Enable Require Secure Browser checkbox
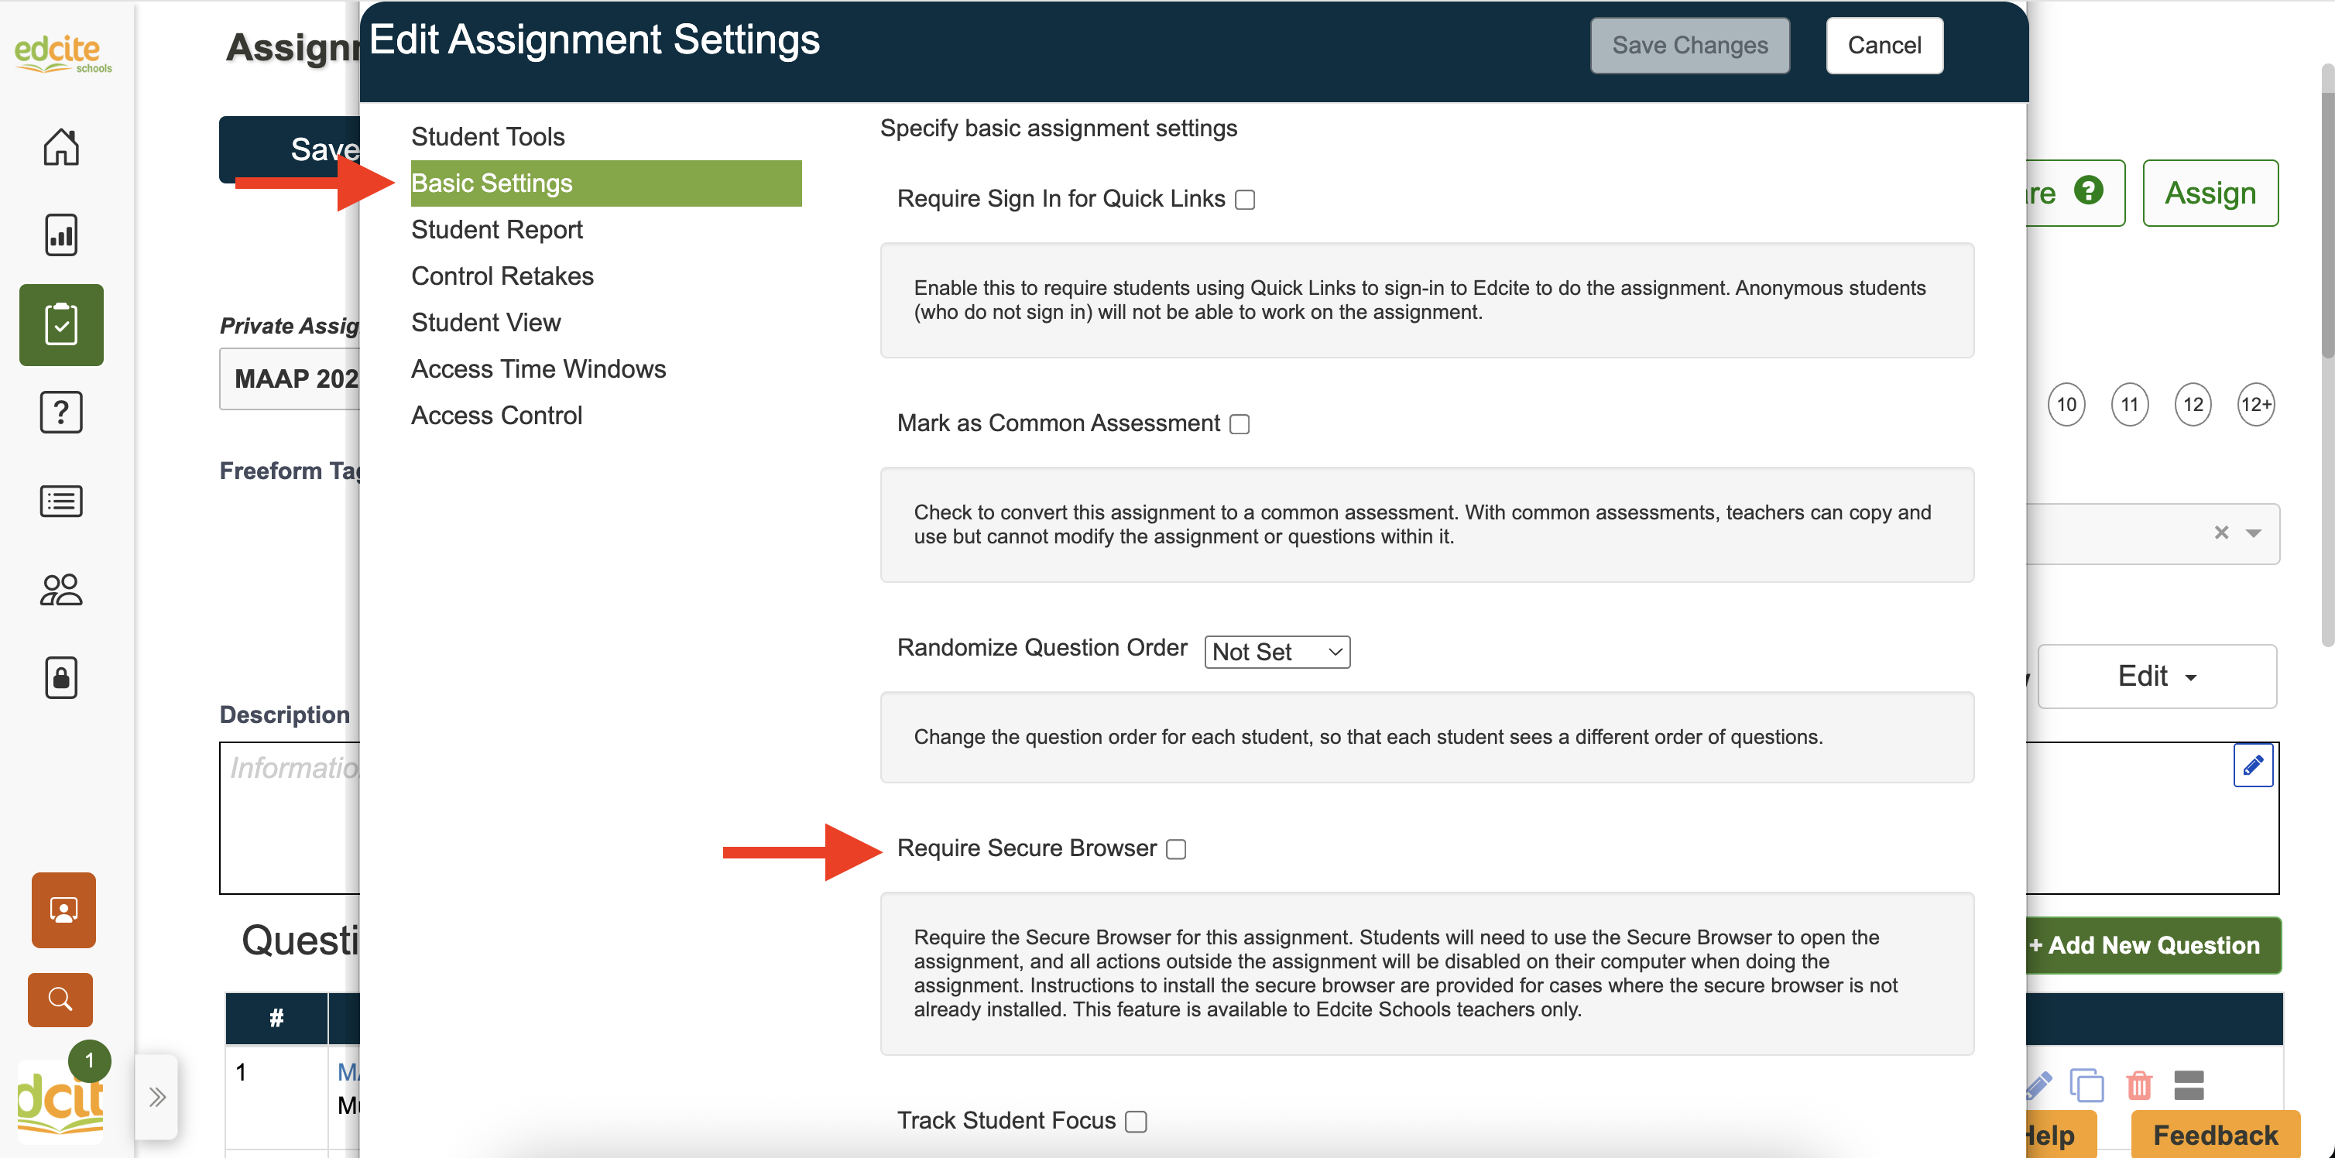Viewport: 2335px width, 1158px height. (x=1176, y=849)
